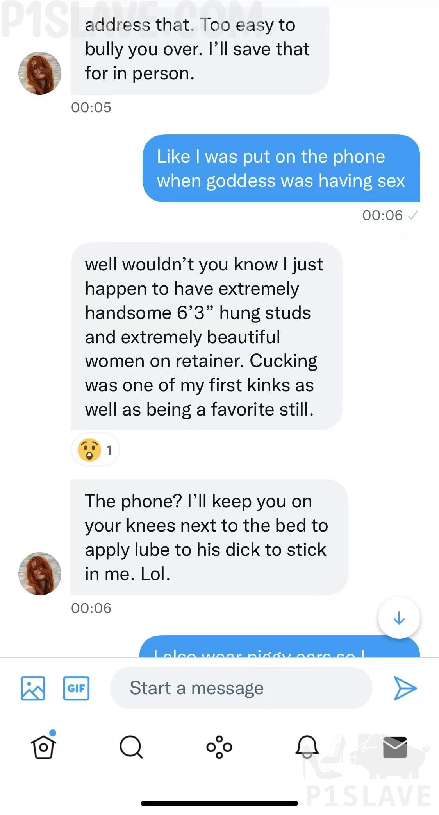Select the blue "Like I was put" message
439x815 pixels.
281,168
